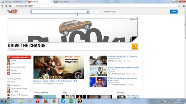Click the Собянин (выпуск N17) title link
This screenshot has height=104, width=186.
click(x=122, y=57)
